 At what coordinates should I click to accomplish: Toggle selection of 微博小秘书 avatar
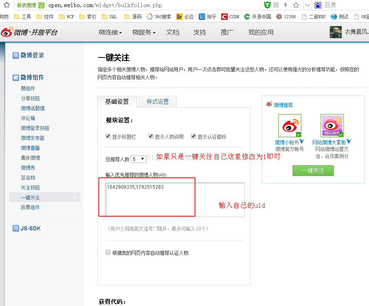[x=290, y=126]
